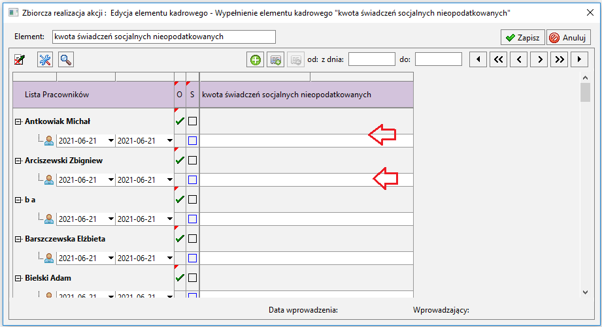Collapse the Antkowiak Michał tree node
This screenshot has width=602, height=327.
pos(18,122)
